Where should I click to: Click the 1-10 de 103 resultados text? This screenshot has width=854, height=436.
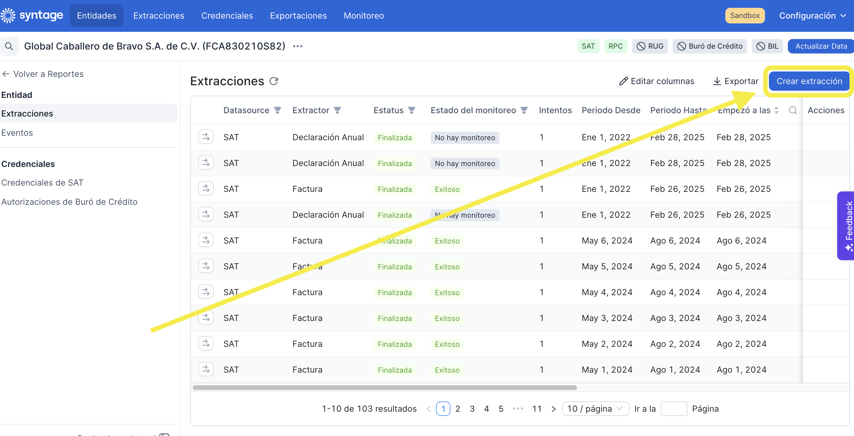369,409
